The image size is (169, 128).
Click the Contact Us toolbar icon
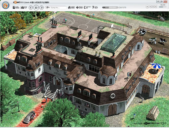pos(87,7)
